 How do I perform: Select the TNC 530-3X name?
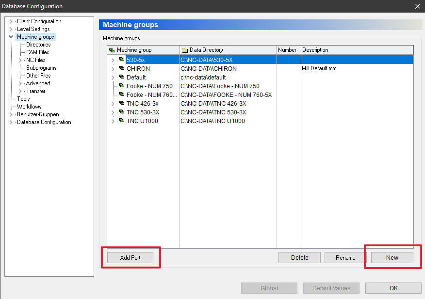click(x=143, y=112)
